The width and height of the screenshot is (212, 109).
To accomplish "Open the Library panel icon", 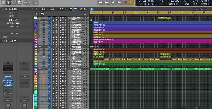I will 3,2.
